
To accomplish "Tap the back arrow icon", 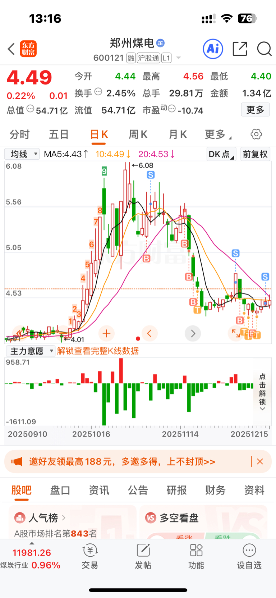I will pos(11,49).
